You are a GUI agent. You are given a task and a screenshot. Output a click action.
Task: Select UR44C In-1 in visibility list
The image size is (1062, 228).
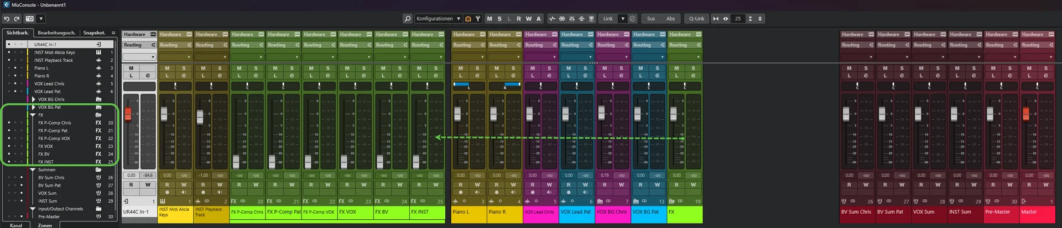tap(60, 45)
